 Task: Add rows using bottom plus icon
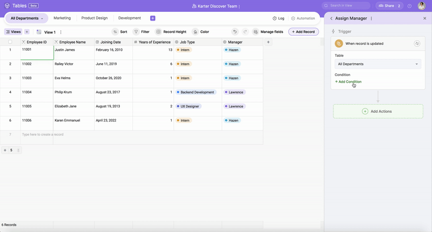point(5,151)
